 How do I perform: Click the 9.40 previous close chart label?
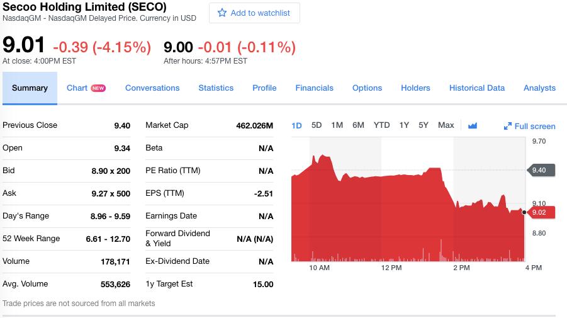pos(541,170)
